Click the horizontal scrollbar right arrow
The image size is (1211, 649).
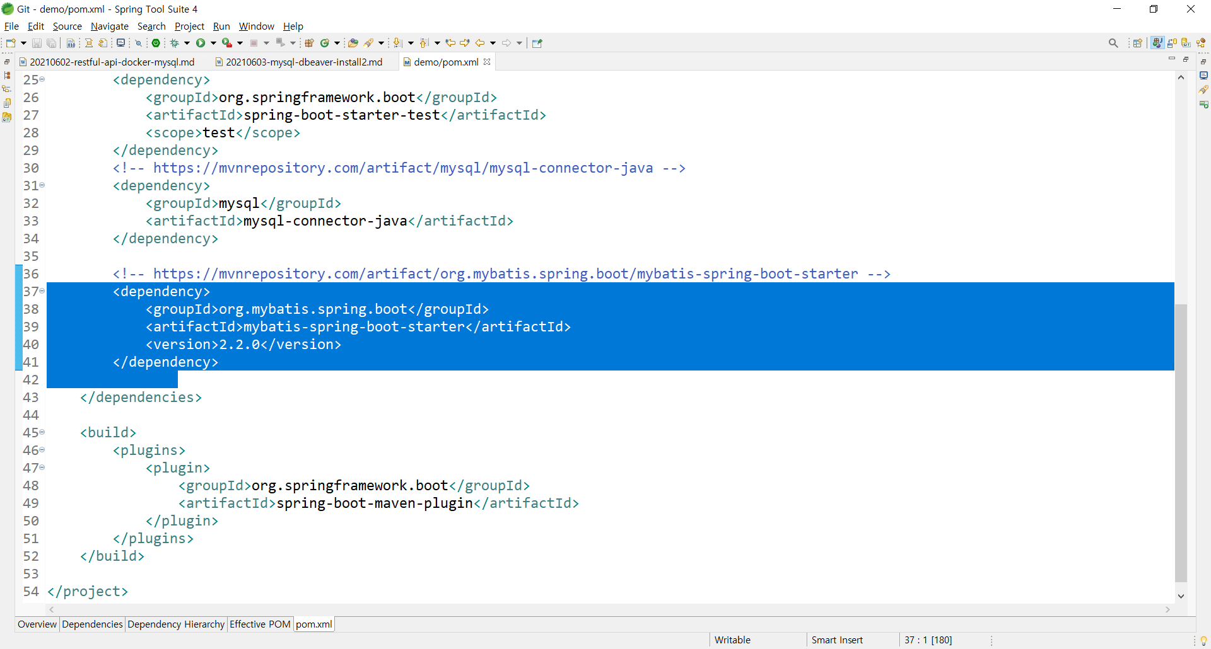click(1167, 609)
